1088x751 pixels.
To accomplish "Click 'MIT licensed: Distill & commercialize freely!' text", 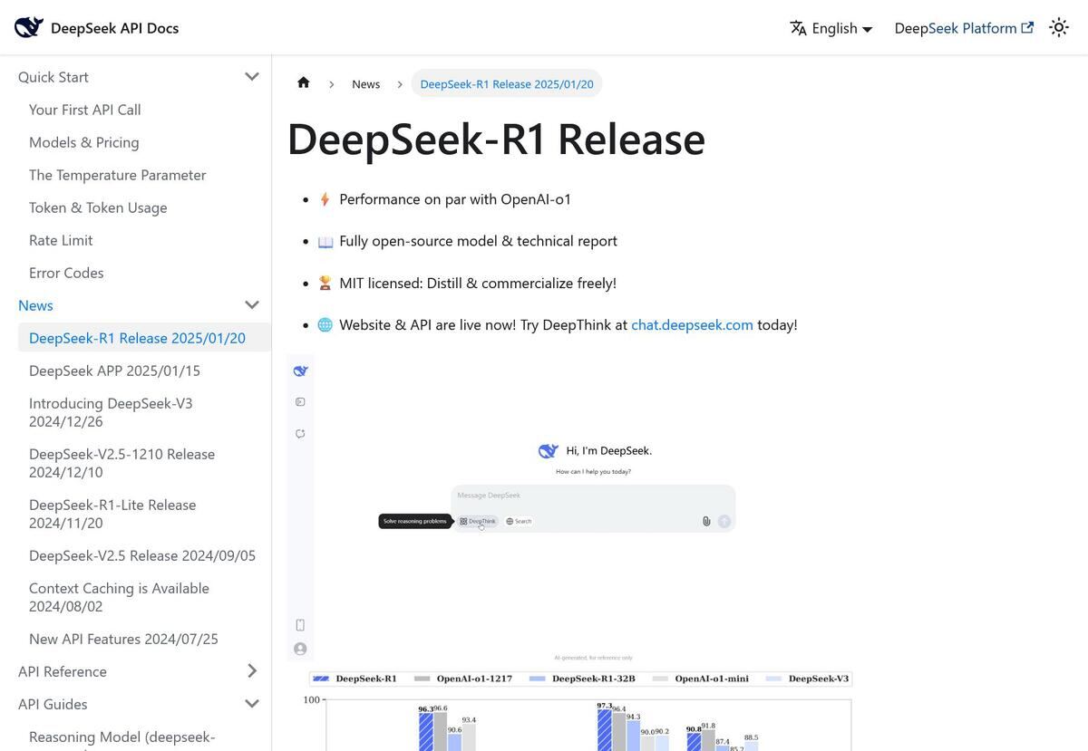I will pos(478,283).
